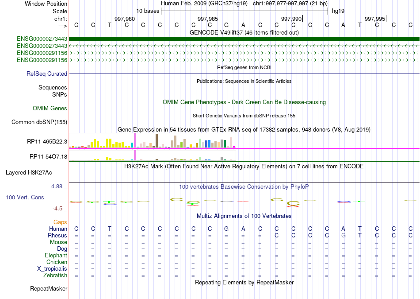Click the 997,995 coordinate marker
Viewport: 420px width, 299px height.
click(x=375, y=19)
